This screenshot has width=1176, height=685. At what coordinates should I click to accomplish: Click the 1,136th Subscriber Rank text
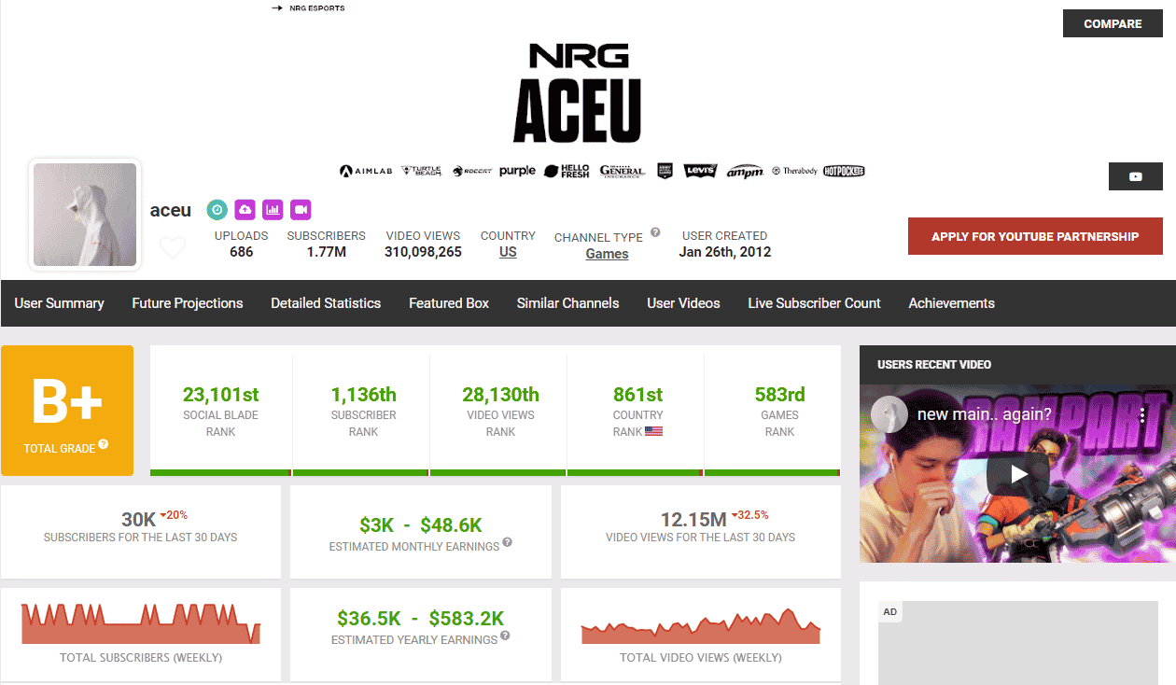(x=363, y=394)
